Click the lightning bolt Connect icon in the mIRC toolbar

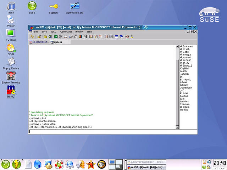coord(32,37)
